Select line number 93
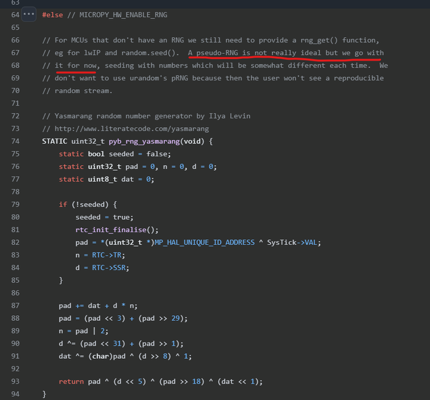 [15, 381]
